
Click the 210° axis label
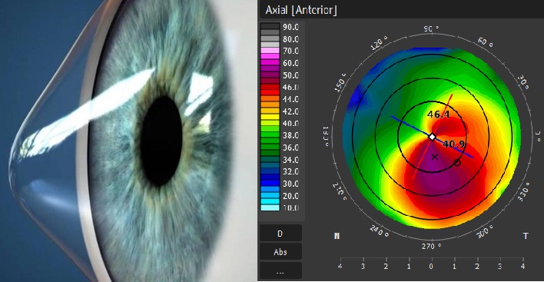[x=340, y=191]
